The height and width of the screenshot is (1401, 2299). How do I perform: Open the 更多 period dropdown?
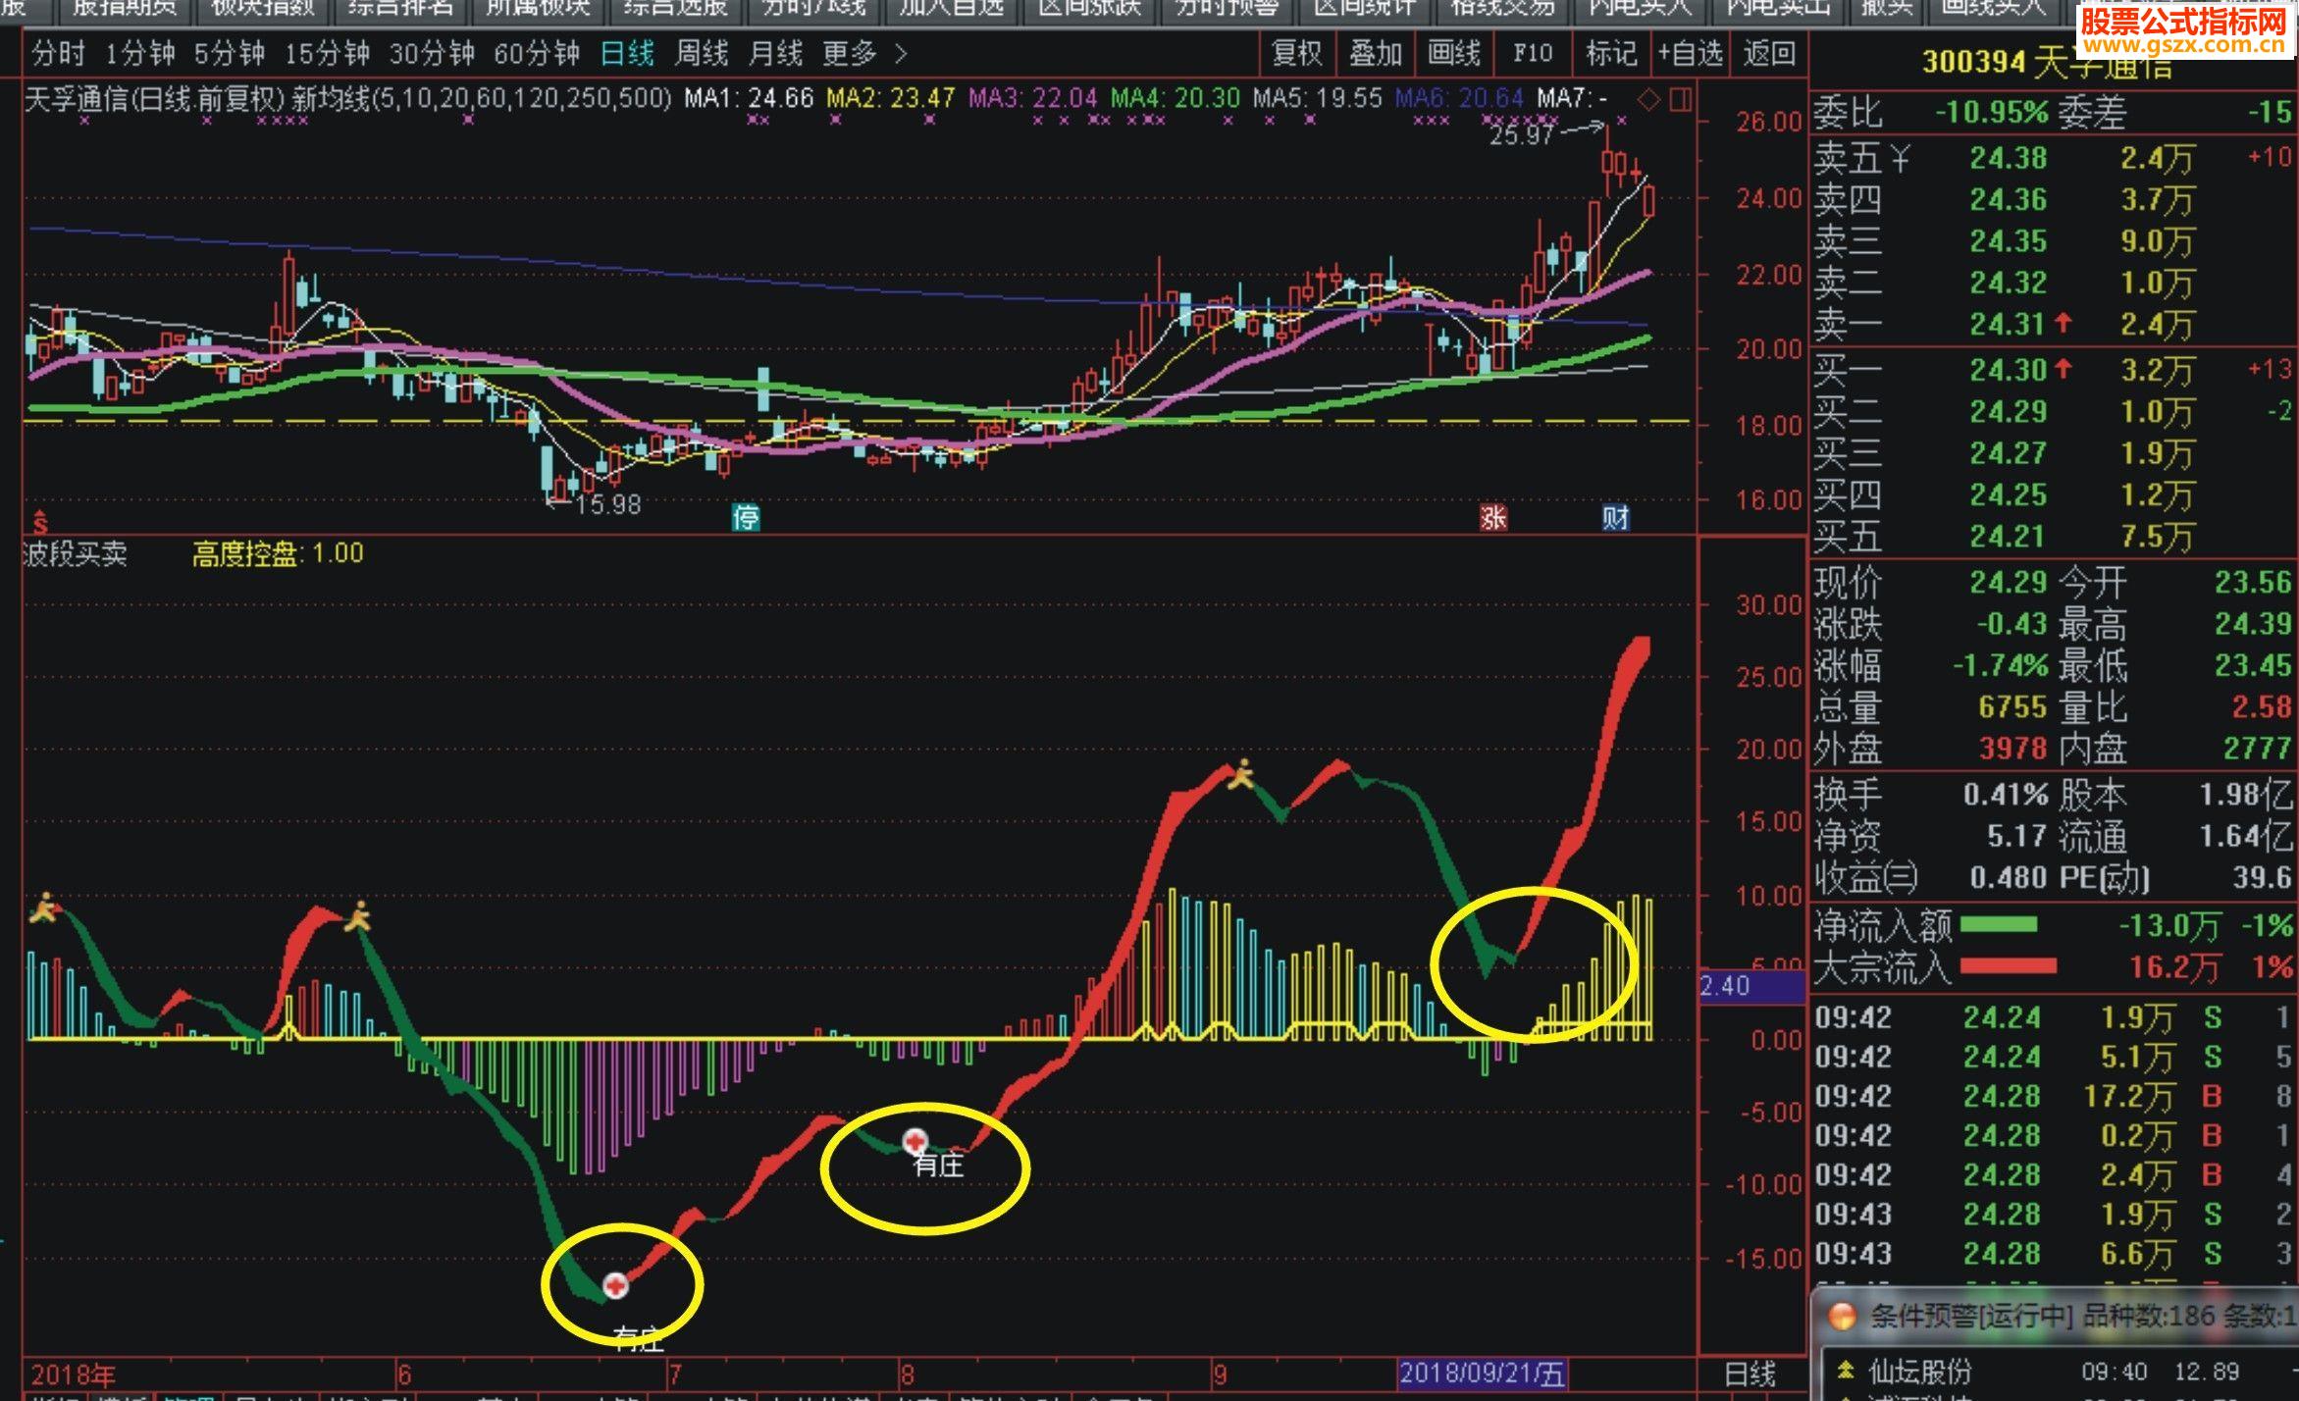pyautogui.click(x=850, y=54)
